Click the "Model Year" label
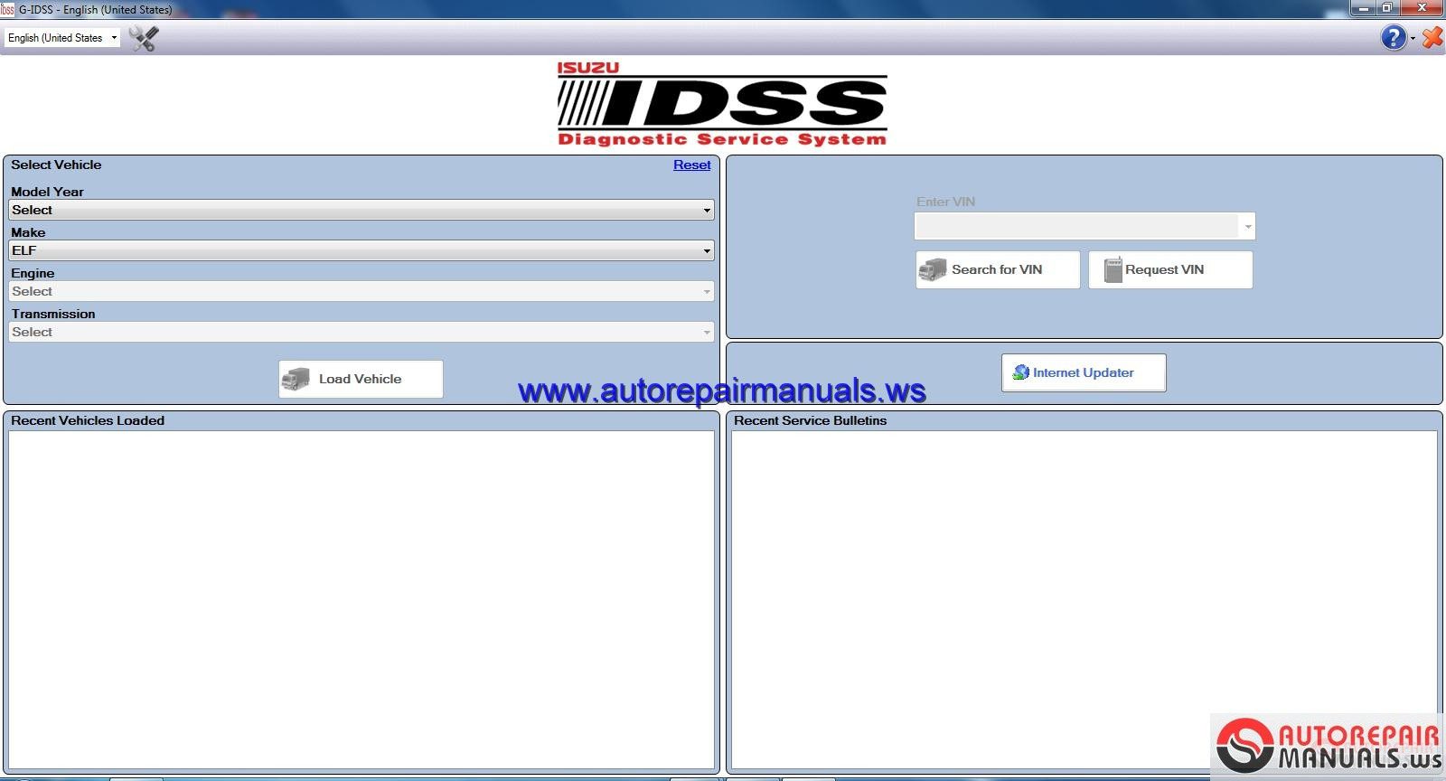1446x781 pixels. pos(47,192)
